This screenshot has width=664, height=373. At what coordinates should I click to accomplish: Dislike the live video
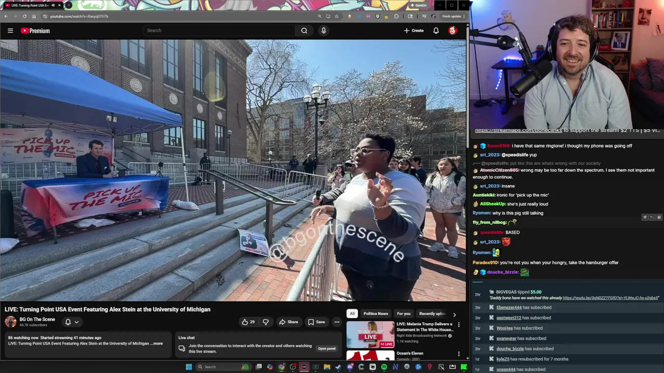[x=266, y=322]
